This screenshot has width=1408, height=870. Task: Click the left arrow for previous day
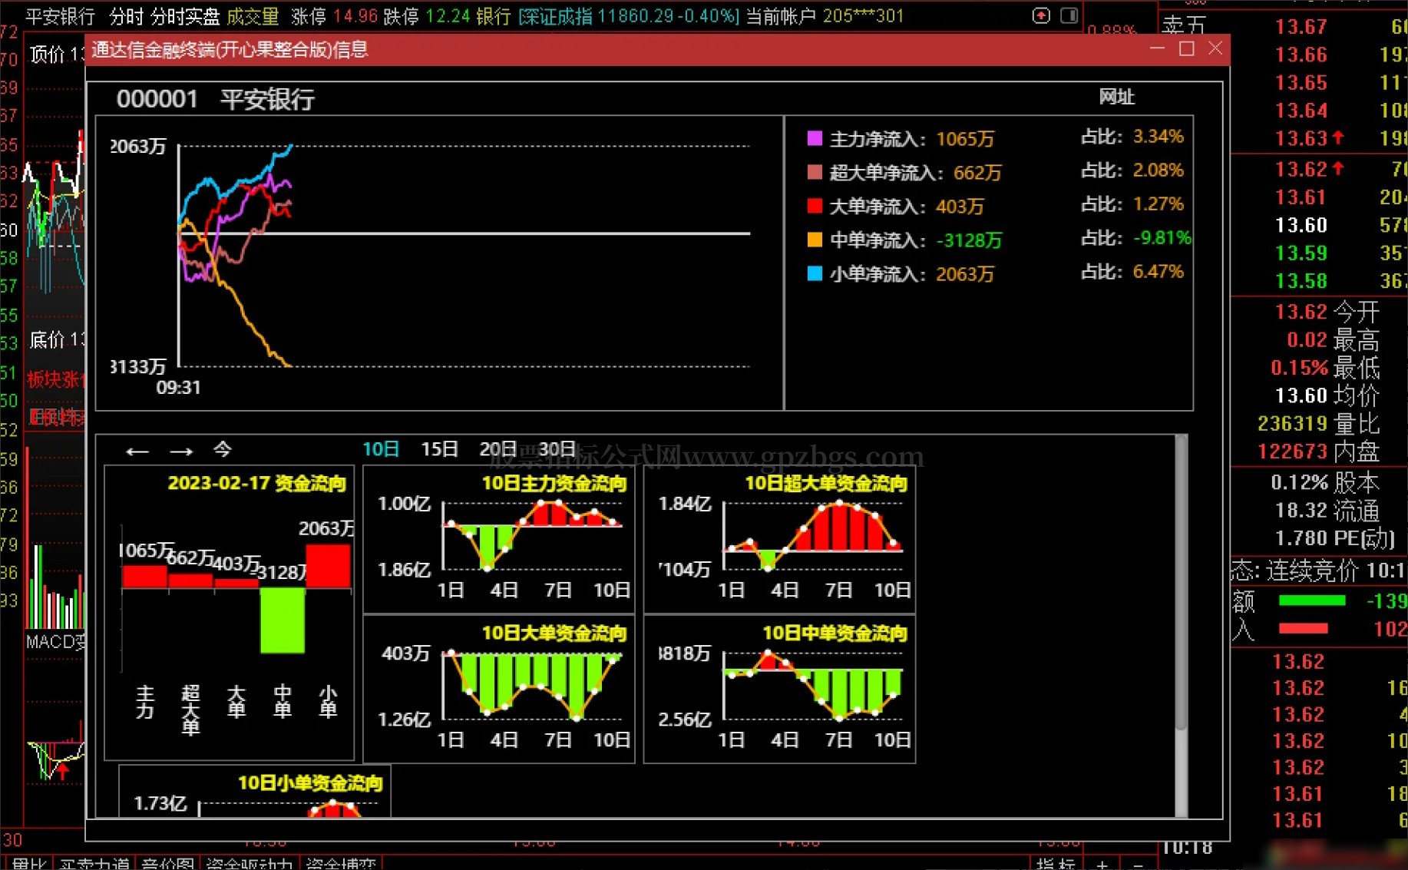[x=137, y=452]
